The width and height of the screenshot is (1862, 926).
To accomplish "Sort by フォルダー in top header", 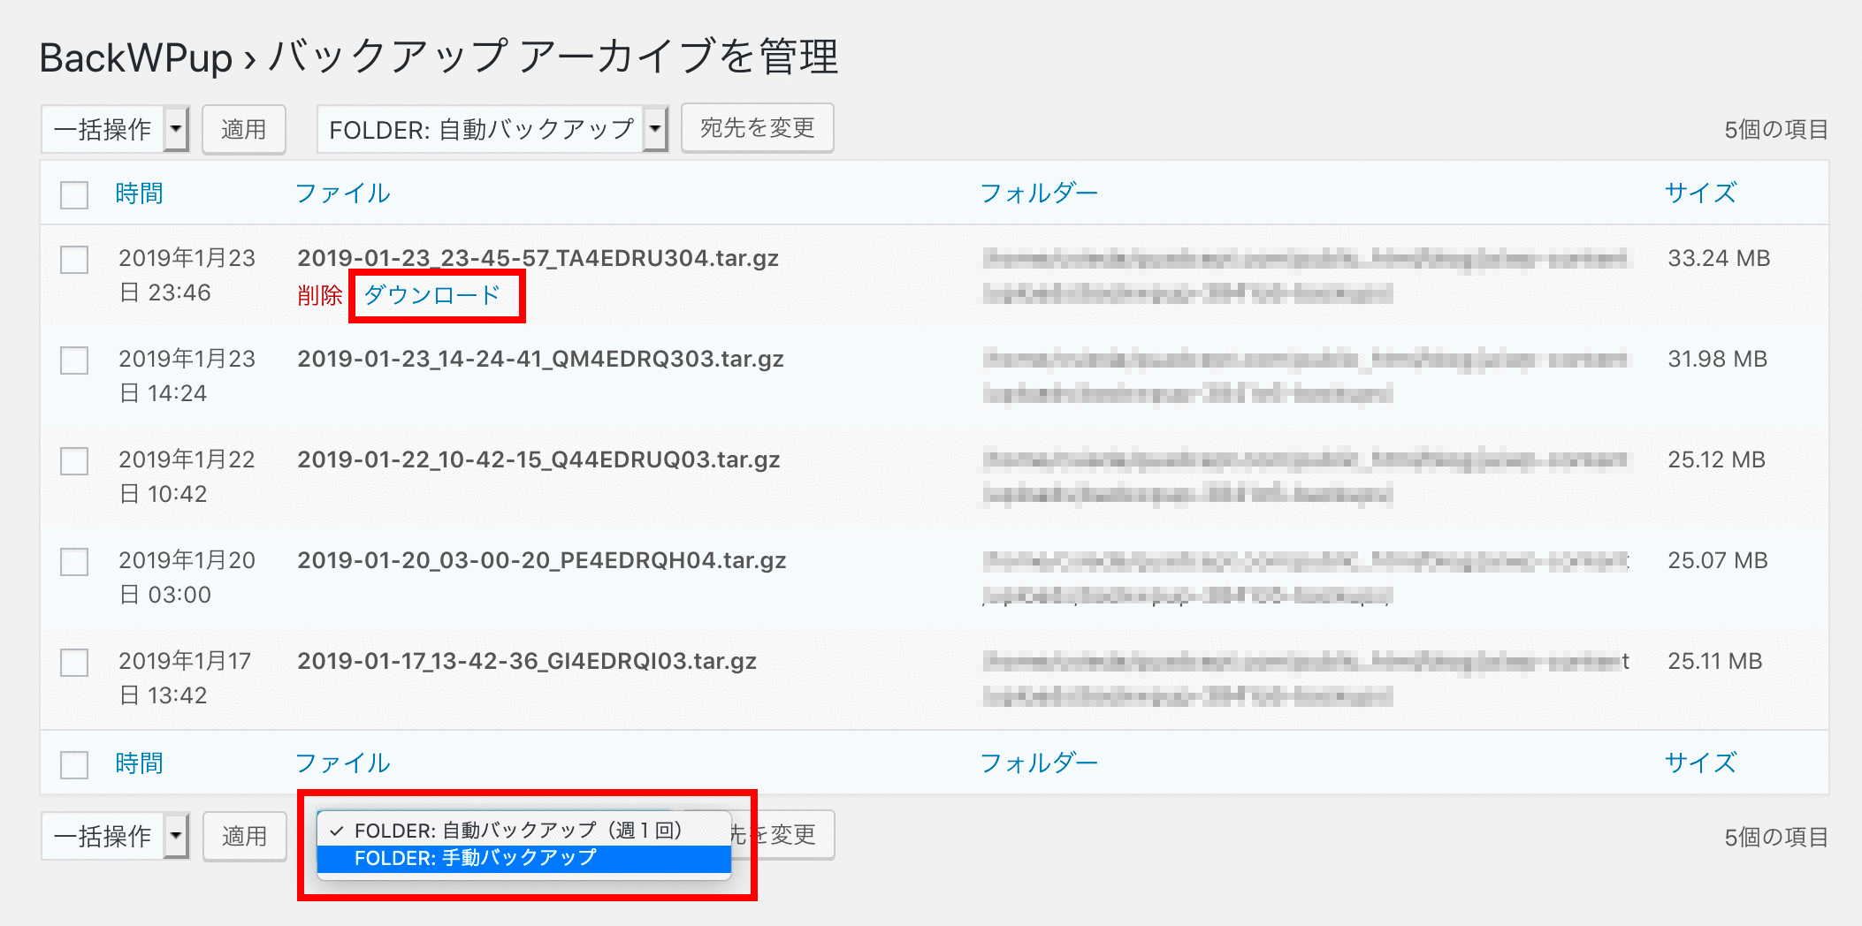I will (1039, 194).
